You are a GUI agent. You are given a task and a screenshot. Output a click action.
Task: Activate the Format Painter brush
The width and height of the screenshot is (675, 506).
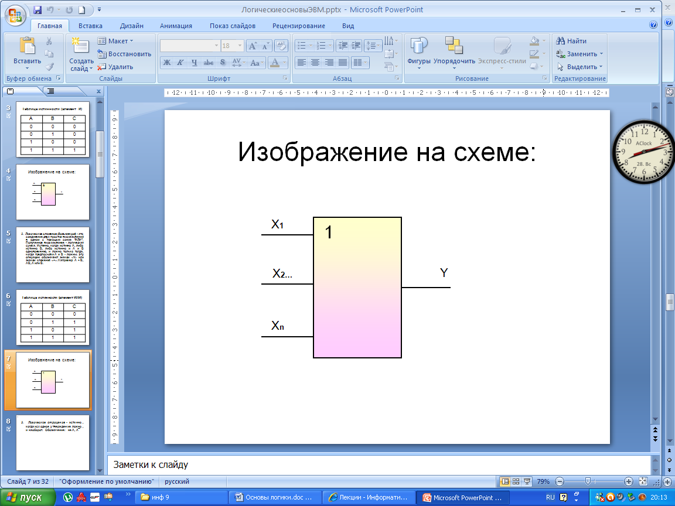[49, 67]
